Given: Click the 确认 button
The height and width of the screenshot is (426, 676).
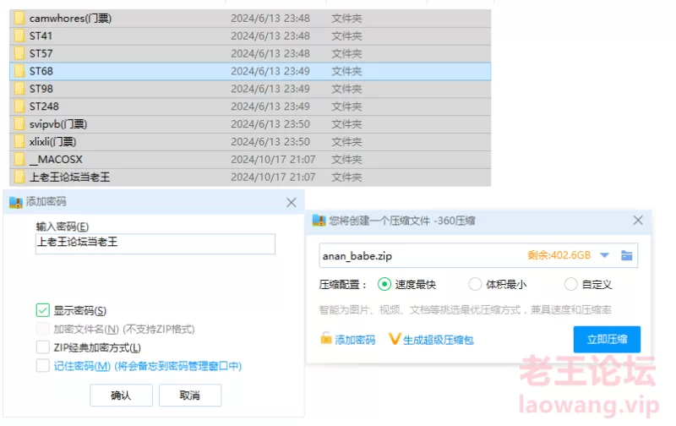Looking at the screenshot, I should click(x=121, y=395).
